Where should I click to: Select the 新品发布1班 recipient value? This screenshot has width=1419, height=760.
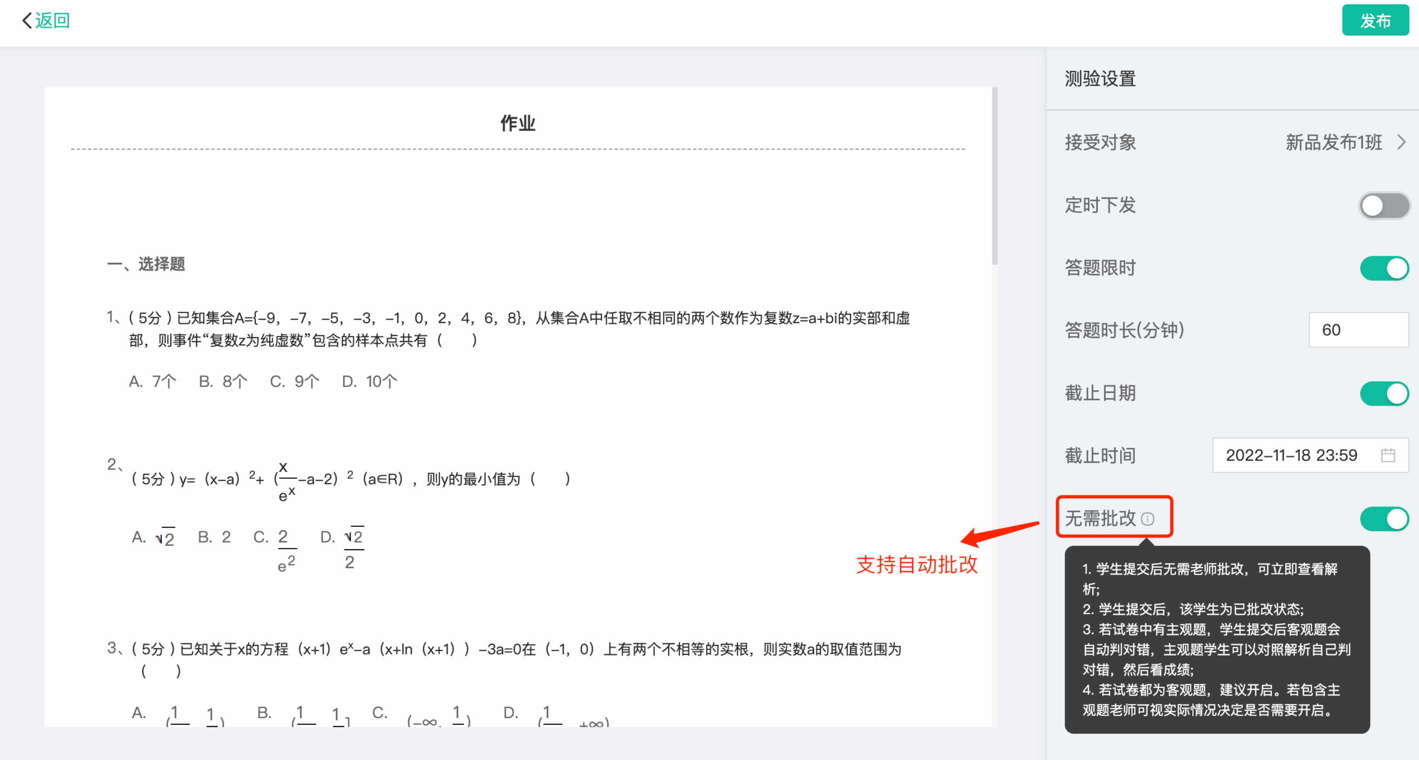(x=1334, y=143)
